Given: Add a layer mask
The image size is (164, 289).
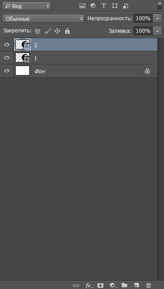Looking at the screenshot, I should (101, 285).
